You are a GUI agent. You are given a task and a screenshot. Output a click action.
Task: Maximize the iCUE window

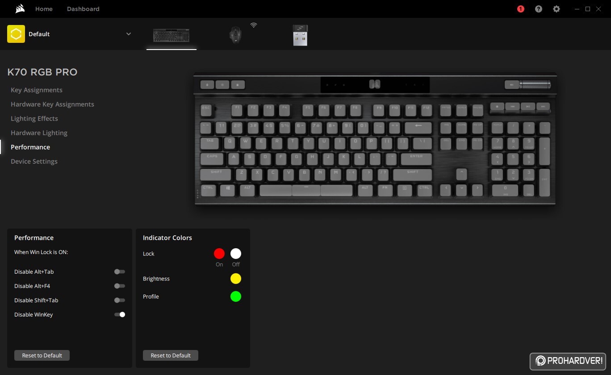(588, 9)
